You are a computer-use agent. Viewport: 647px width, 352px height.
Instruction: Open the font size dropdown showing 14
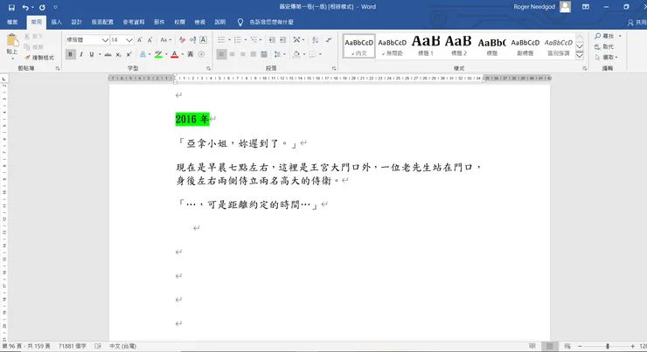coord(129,40)
